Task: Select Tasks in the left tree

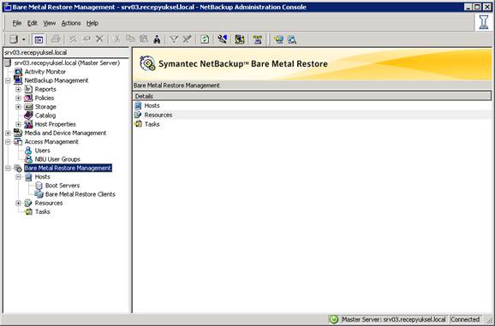Action: click(x=42, y=211)
